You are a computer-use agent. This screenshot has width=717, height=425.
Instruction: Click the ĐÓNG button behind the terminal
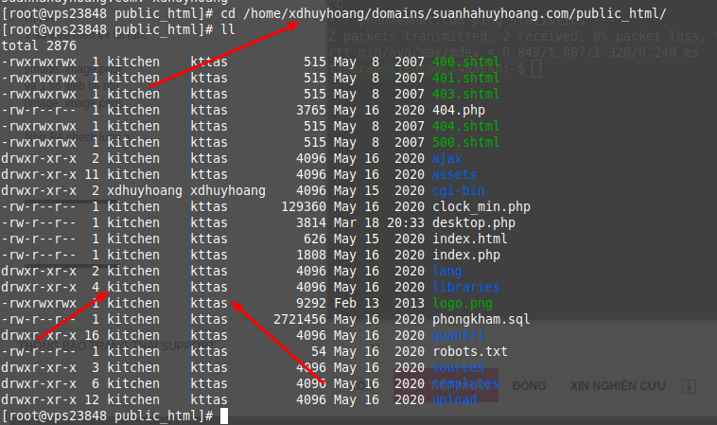pos(529,386)
